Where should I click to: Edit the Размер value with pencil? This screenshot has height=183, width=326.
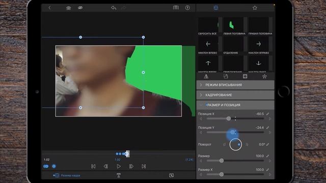coord(268,156)
